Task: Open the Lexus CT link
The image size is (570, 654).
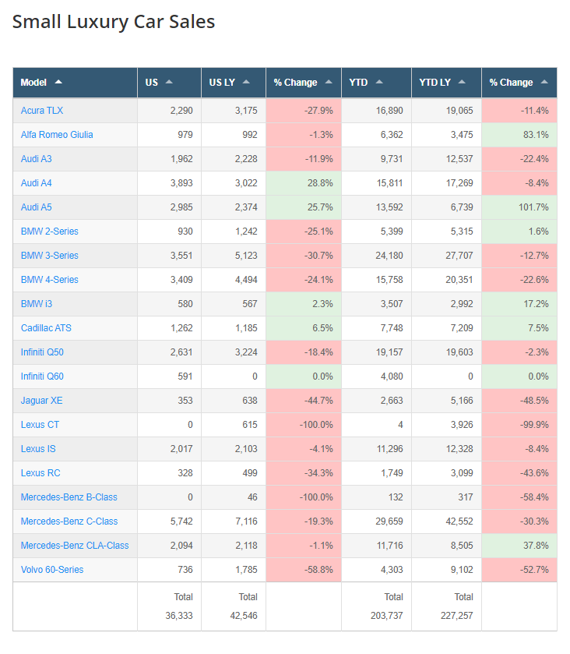Action: [40, 425]
